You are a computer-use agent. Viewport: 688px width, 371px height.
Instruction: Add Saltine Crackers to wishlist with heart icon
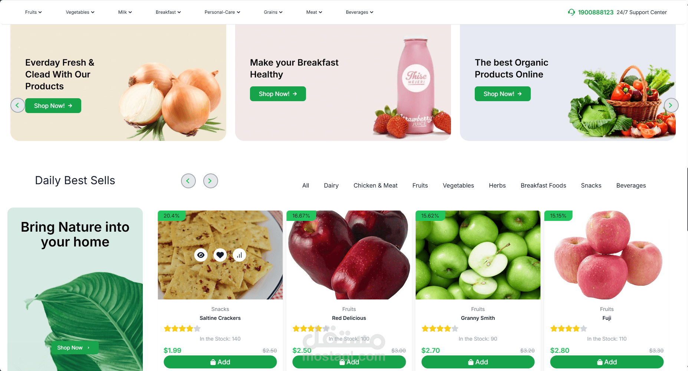pyautogui.click(x=220, y=255)
